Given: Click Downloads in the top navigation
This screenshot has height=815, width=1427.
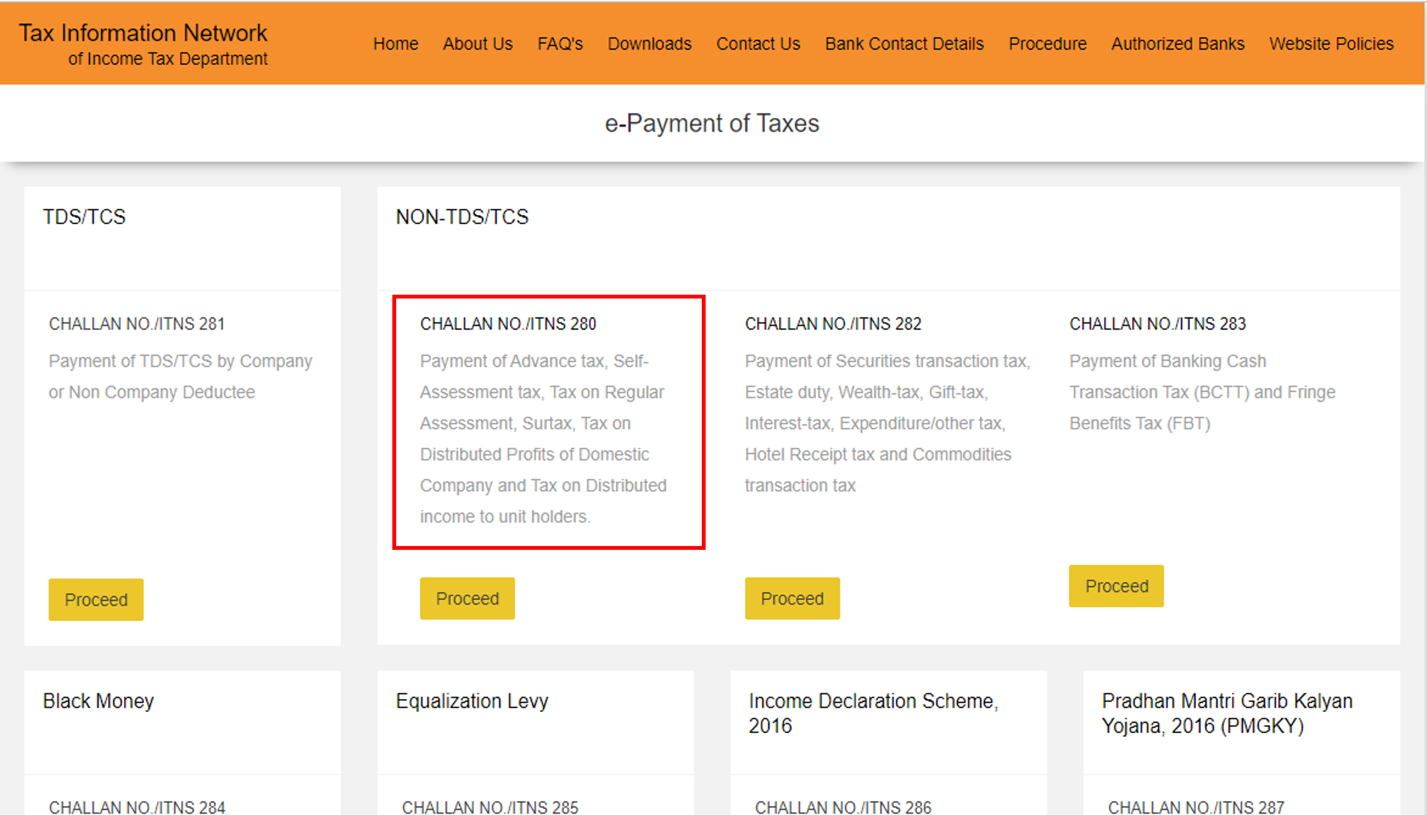Looking at the screenshot, I should (649, 44).
